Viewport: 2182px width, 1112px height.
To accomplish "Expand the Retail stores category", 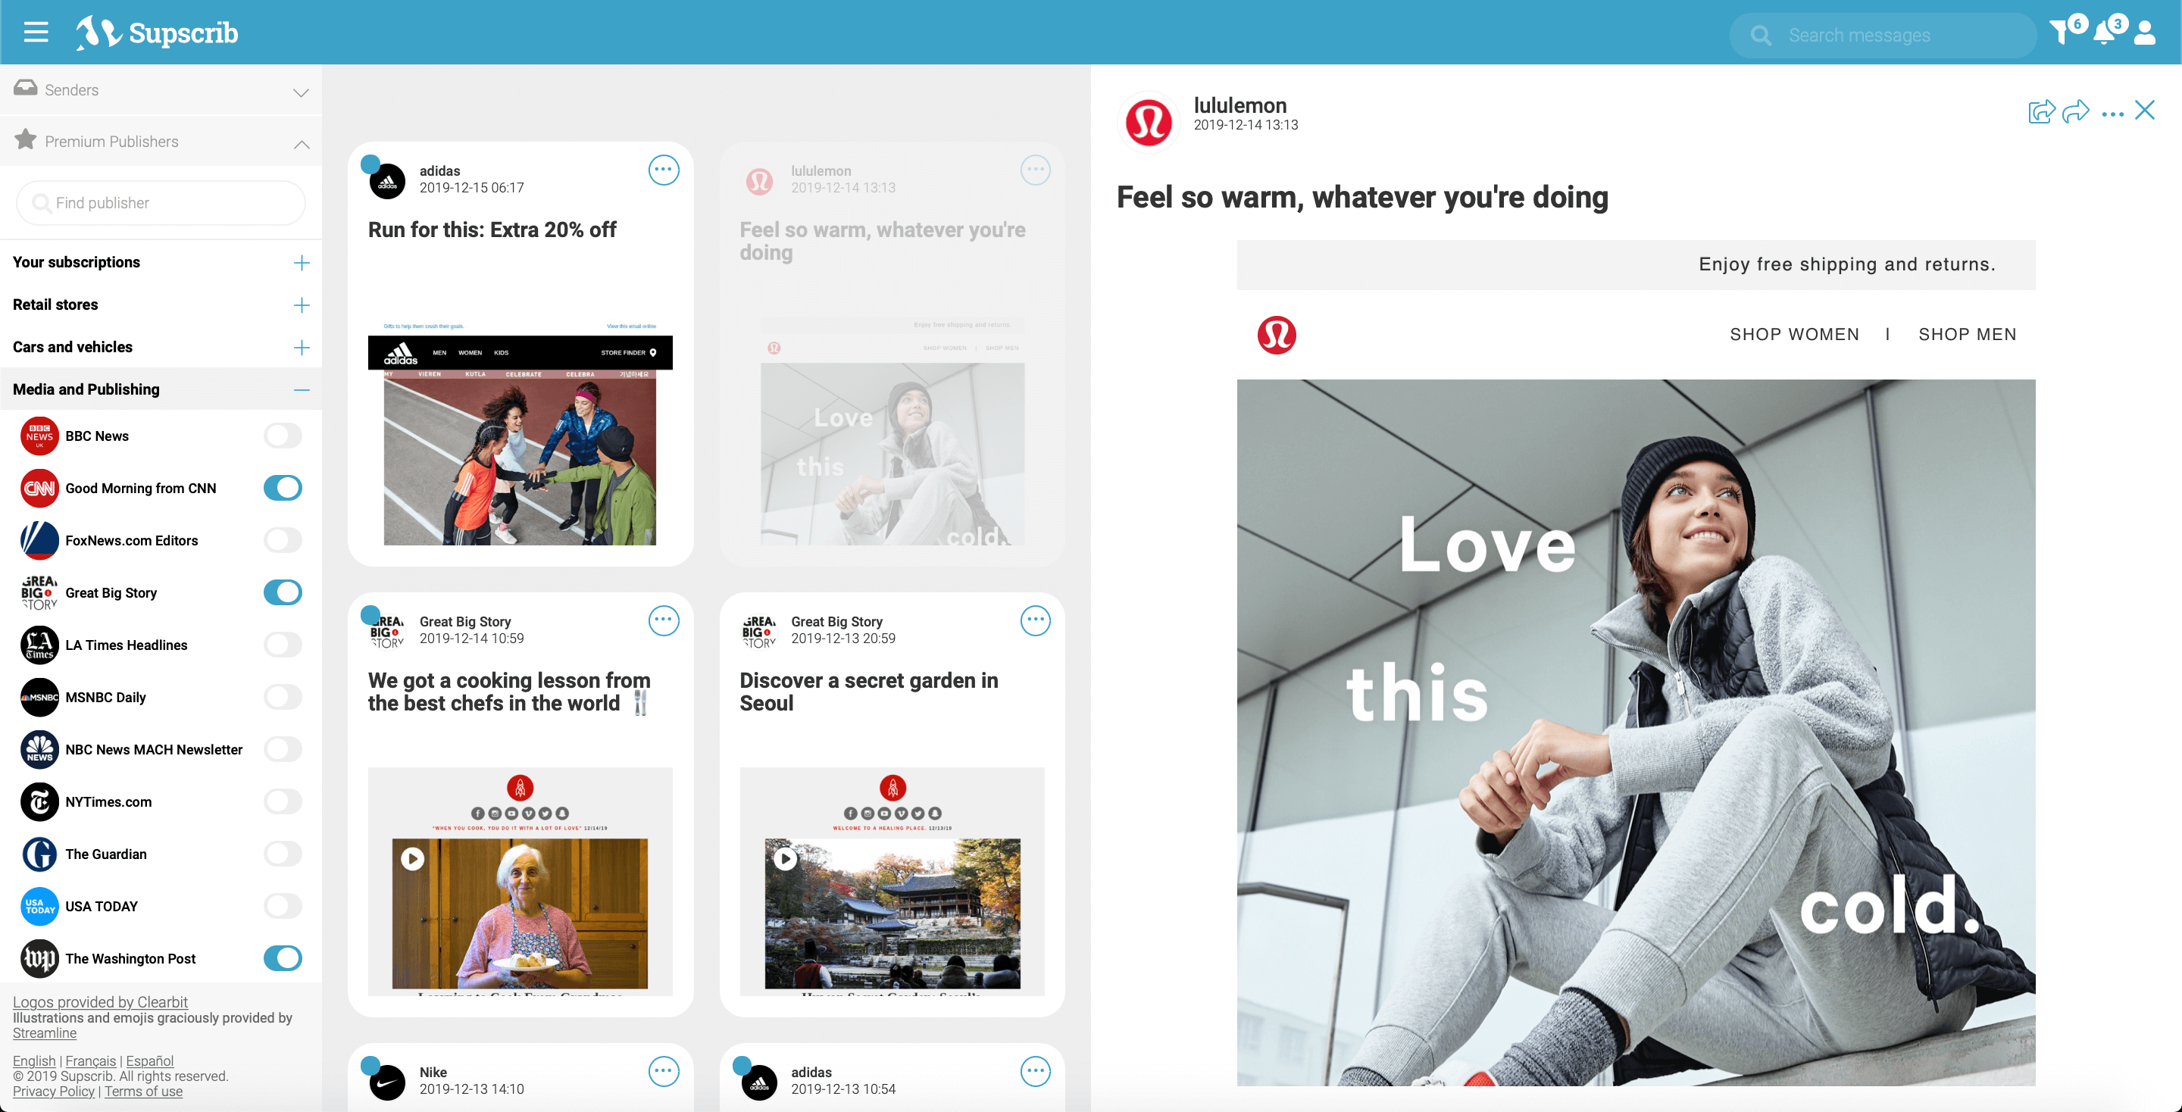I will click(x=301, y=305).
